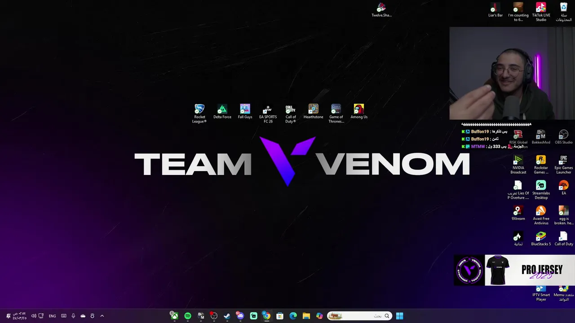Open the Memu multi-window shortcut
Image resolution: width=575 pixels, height=323 pixels.
[564, 294]
